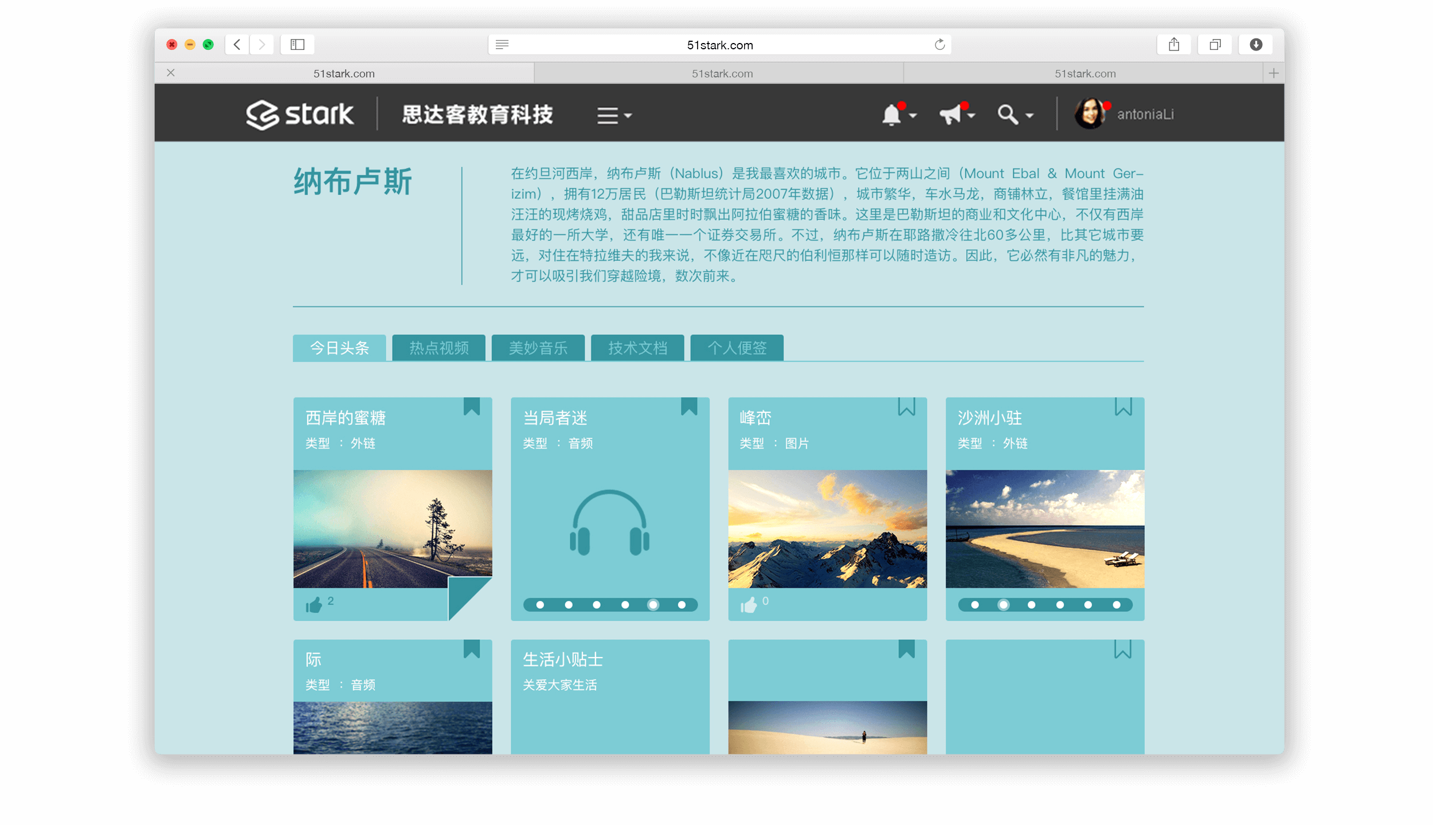The image size is (1433, 825).
Task: Switch to the 个人便签 tab
Action: (737, 347)
